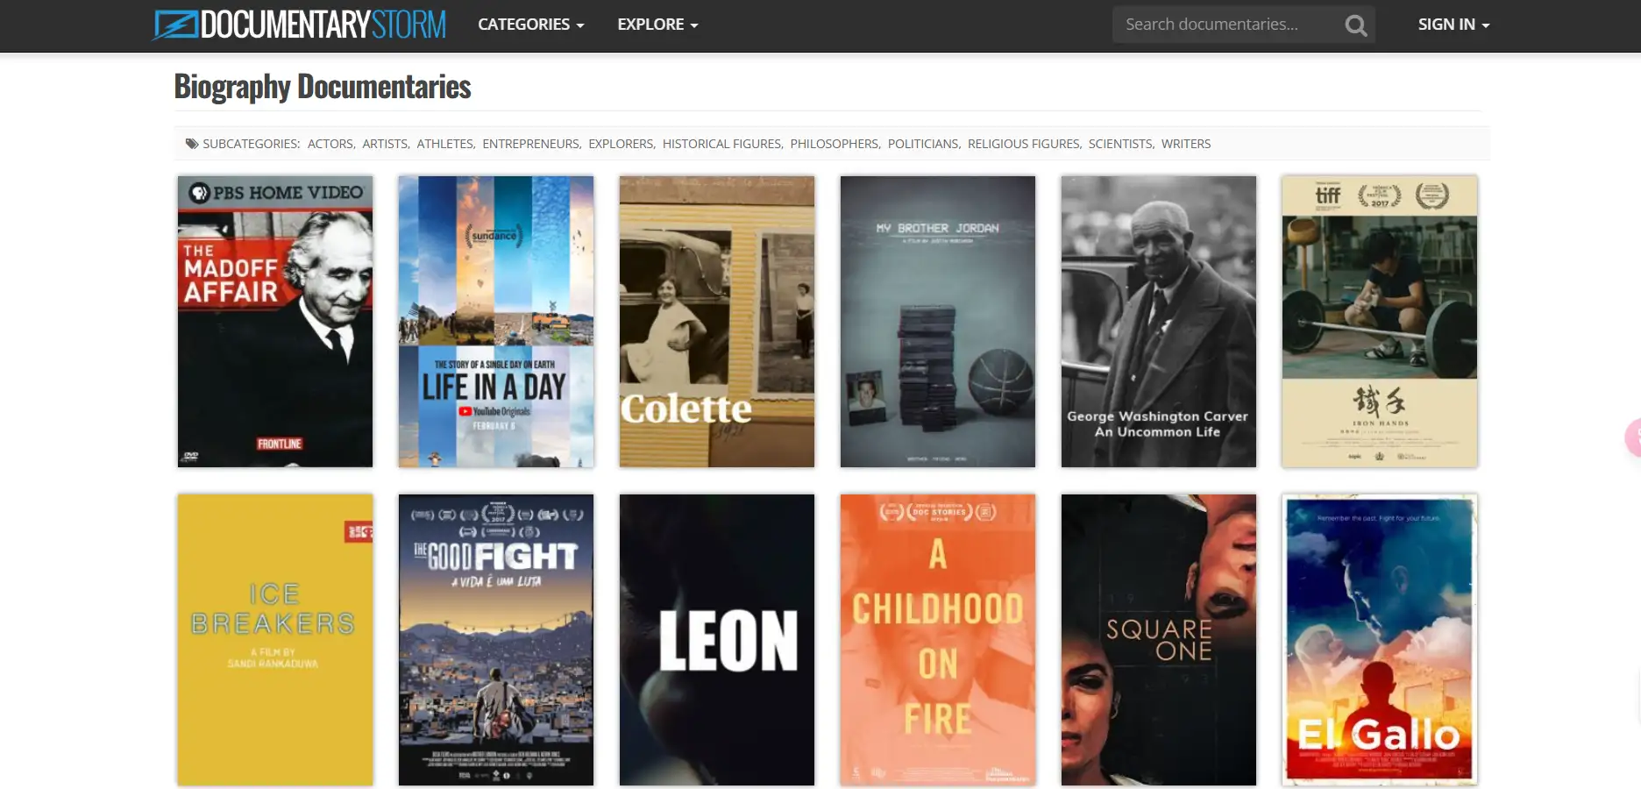Open the Sign In dropdown
1641x789 pixels.
tap(1453, 25)
